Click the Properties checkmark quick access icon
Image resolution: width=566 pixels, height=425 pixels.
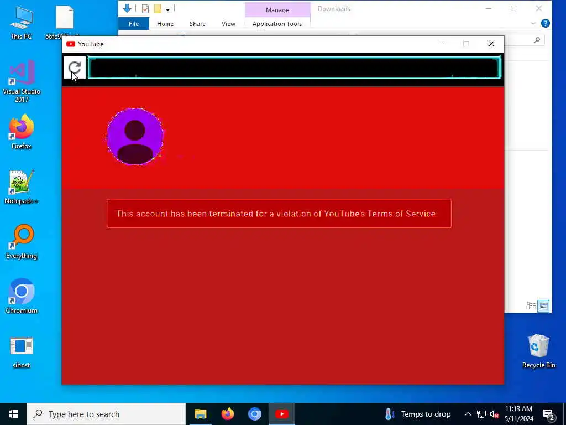145,9
